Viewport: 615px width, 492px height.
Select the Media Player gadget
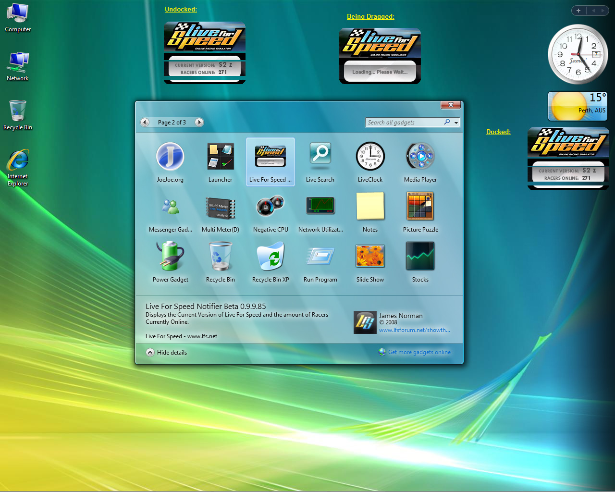tap(420, 162)
